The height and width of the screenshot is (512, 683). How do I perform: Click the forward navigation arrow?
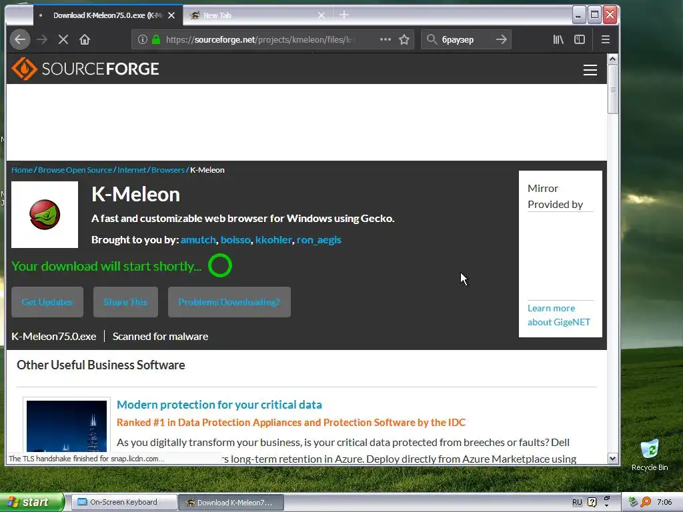pos(42,39)
